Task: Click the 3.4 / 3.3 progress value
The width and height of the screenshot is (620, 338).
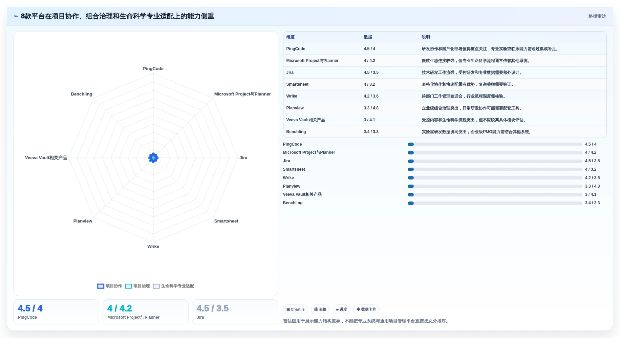Action: click(592, 203)
